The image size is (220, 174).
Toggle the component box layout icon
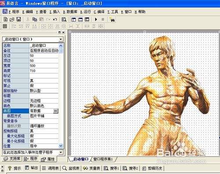pyautogui.click(x=87, y=19)
